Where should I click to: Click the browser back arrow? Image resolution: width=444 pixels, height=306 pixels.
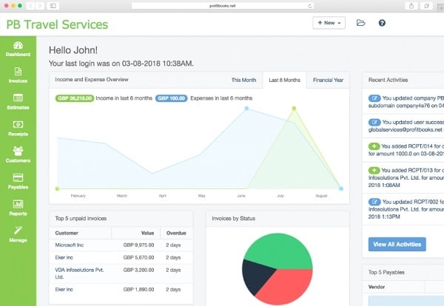click(x=30, y=6)
